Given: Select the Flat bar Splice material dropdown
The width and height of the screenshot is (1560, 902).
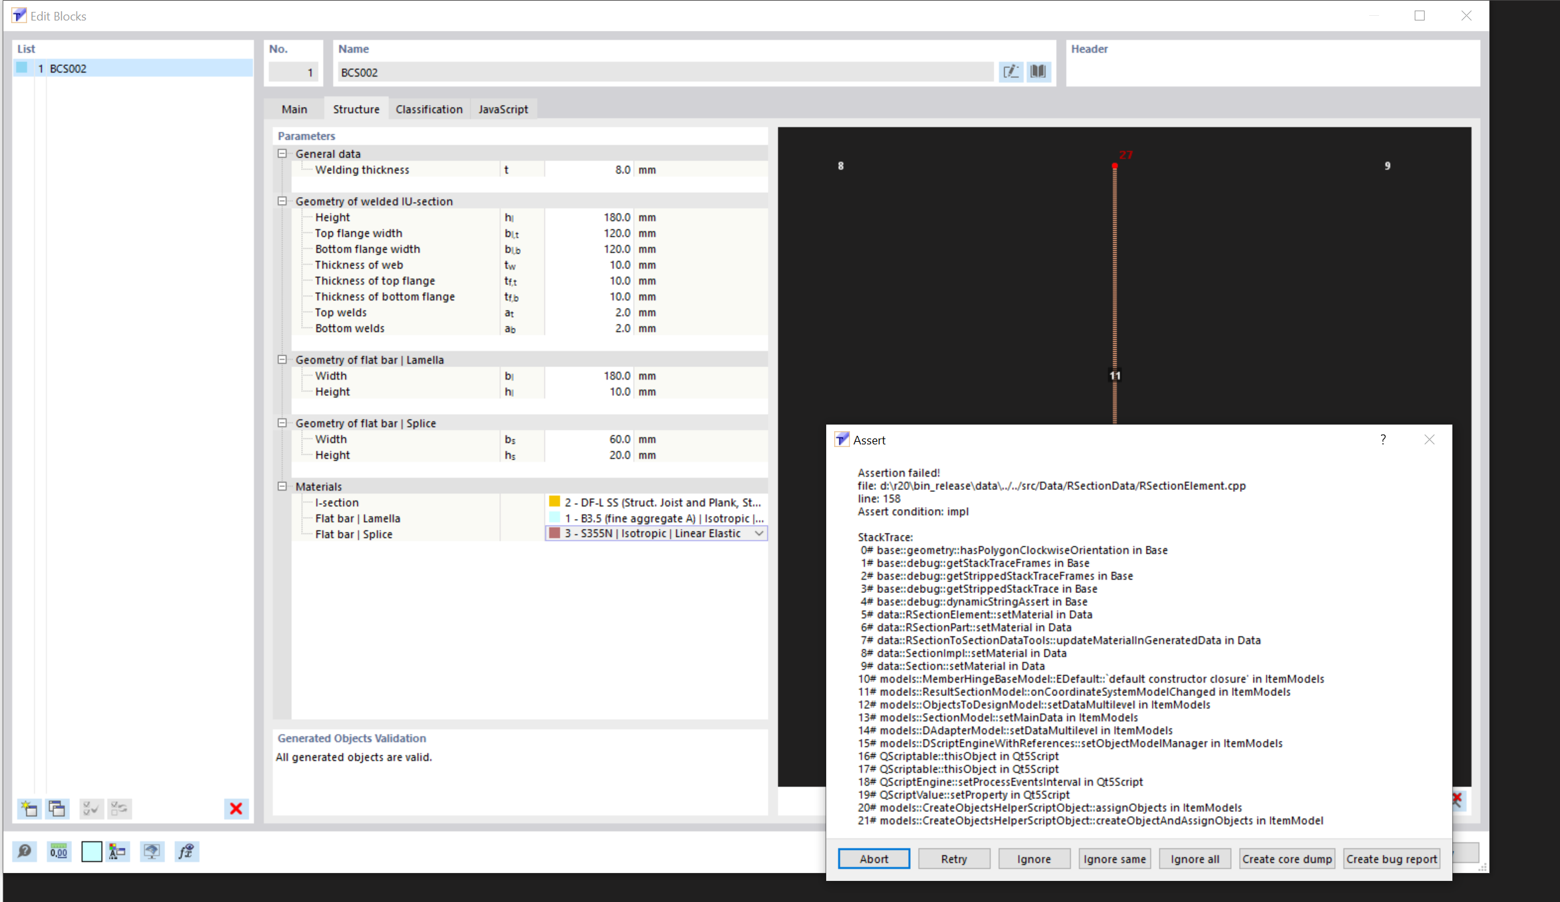Looking at the screenshot, I should 656,534.
